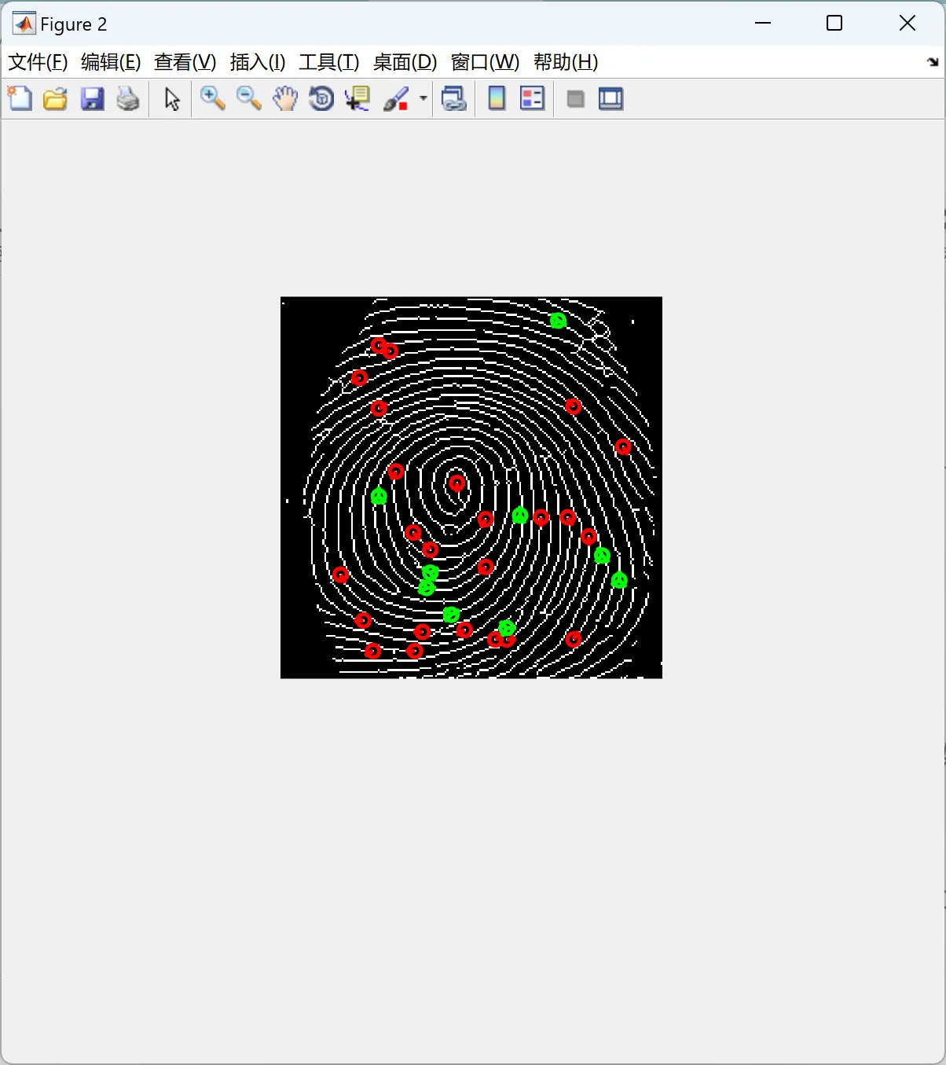The height and width of the screenshot is (1065, 946).
Task: Activate the Data Cursor tool
Action: point(357,99)
